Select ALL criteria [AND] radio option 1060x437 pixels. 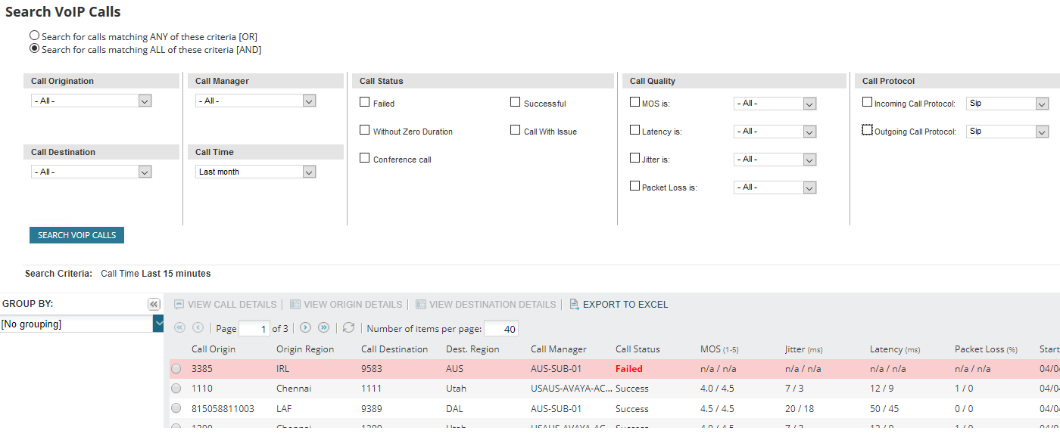34,49
